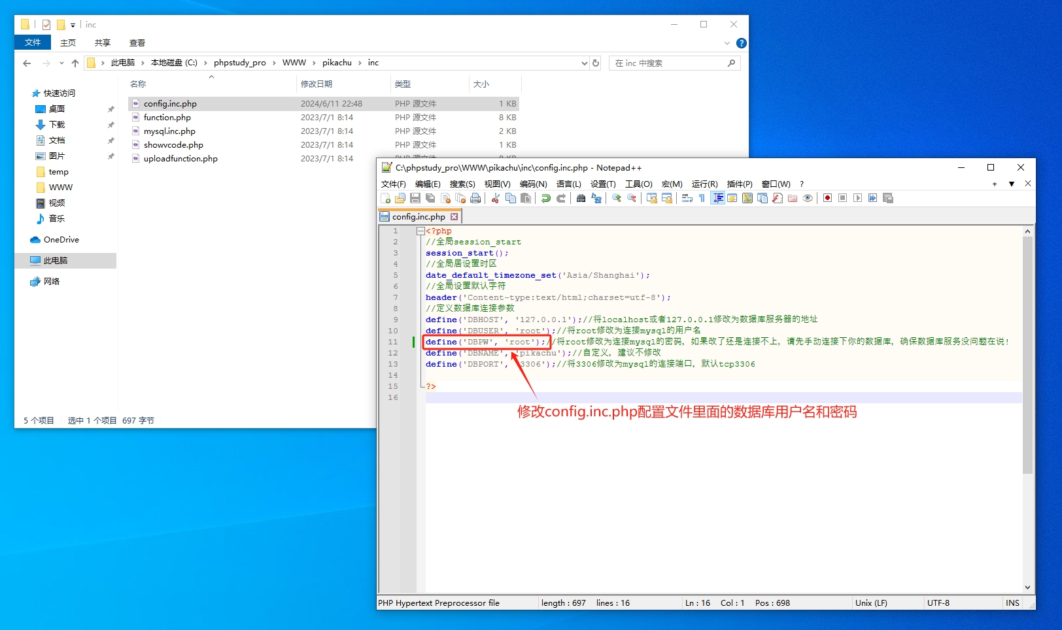
Task: Click the Notepad++ tab list dropdown triangle
Action: (x=1012, y=184)
